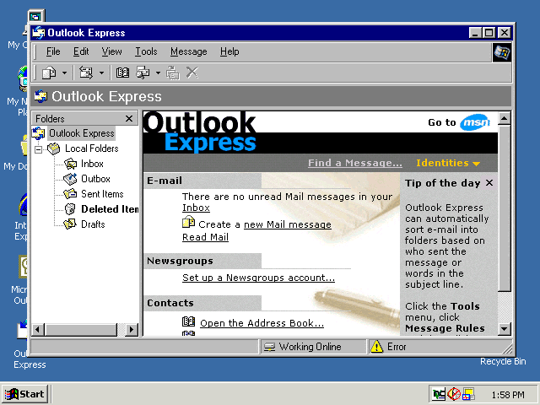Viewport: 540px width, 405px height.
Task: Open the Inbox link in E-mail section
Action: point(196,208)
